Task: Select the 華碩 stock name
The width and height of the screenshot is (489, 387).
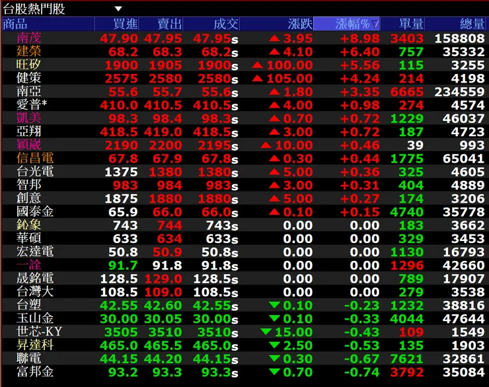Action: tap(28, 238)
